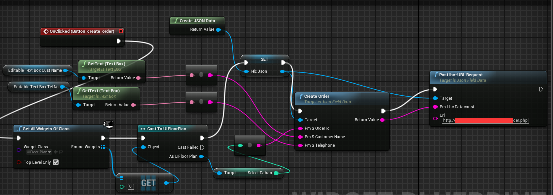Image resolution: width=553 pixels, height=195 pixels.
Task: Click the search icon beside UIFloor Plan dropdown
Action: 61,152
